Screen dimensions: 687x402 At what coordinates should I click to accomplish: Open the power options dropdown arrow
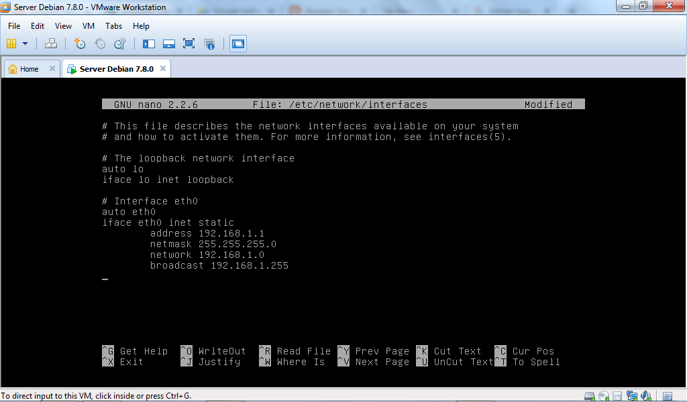[x=25, y=44]
